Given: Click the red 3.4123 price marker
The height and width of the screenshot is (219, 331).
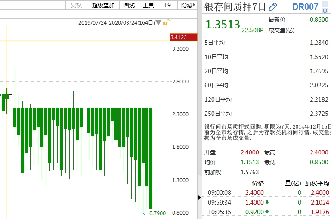Looking at the screenshot, I should [x=183, y=37].
